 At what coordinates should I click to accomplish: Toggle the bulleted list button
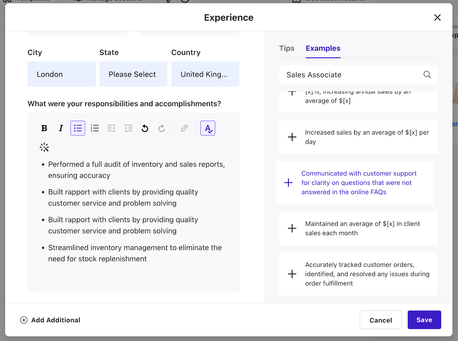tap(78, 128)
